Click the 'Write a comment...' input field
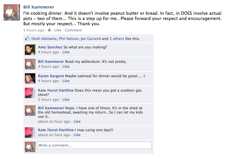Screen dimensions: 226x159 (x=95, y=145)
